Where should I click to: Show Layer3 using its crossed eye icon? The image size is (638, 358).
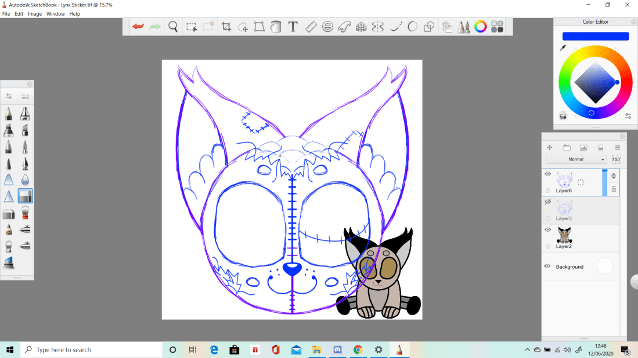click(547, 202)
